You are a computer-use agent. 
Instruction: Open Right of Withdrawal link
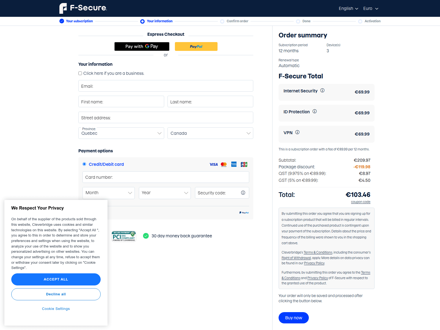(x=296, y=258)
